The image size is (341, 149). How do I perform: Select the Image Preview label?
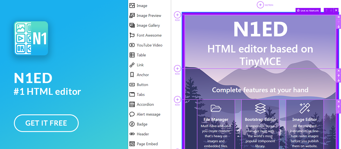149,16
